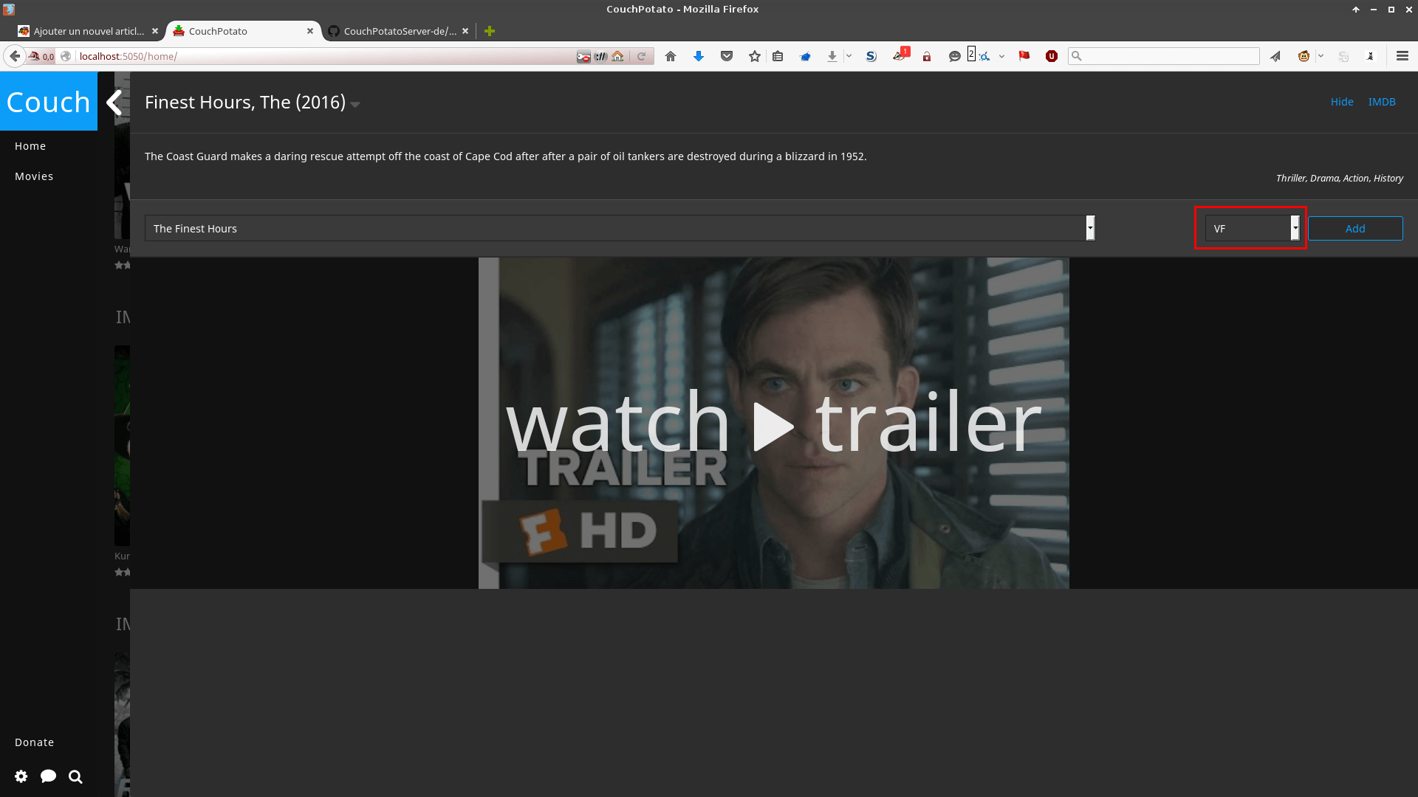This screenshot has width=1418, height=797.
Task: Bookmark this page with the star icon
Action: point(755,56)
